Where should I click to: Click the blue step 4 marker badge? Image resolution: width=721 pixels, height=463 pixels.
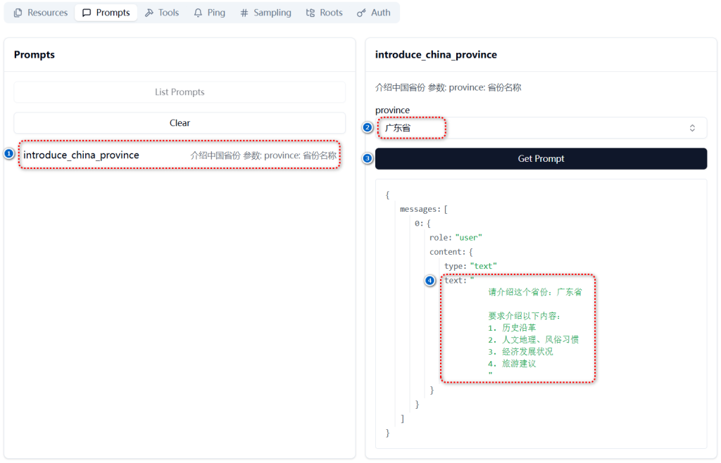[x=430, y=280]
